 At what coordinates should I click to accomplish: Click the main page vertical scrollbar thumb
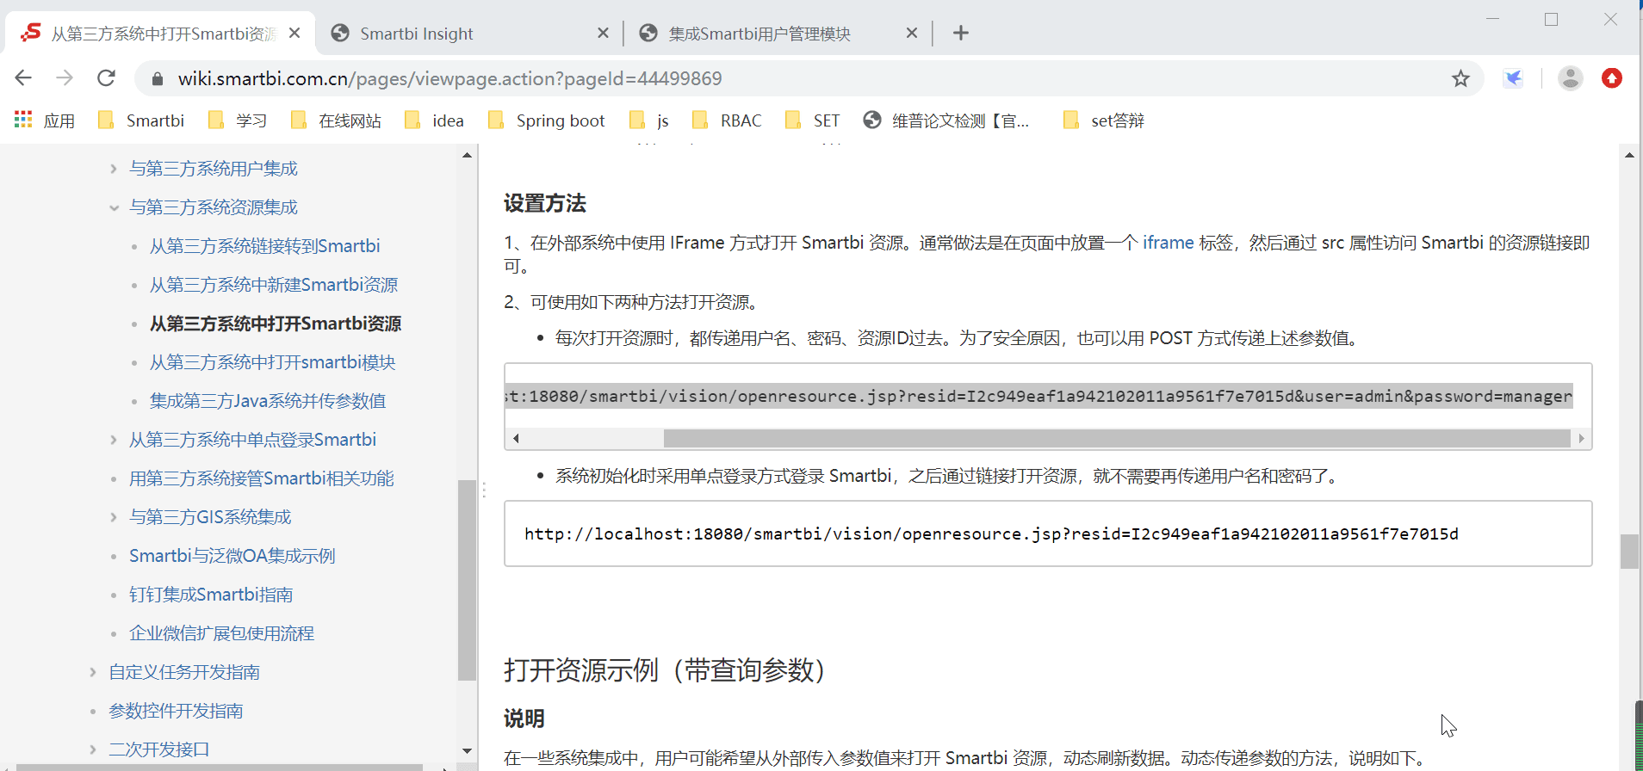coord(1629,552)
